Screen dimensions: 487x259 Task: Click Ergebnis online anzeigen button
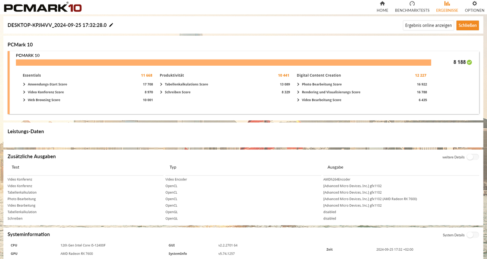point(428,25)
